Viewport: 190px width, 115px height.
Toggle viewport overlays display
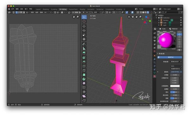coord(132,12)
